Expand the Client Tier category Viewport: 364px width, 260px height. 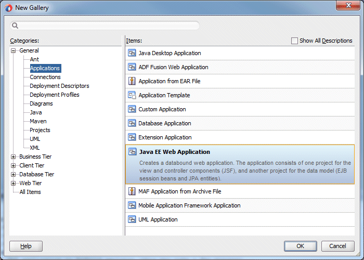(x=13, y=165)
